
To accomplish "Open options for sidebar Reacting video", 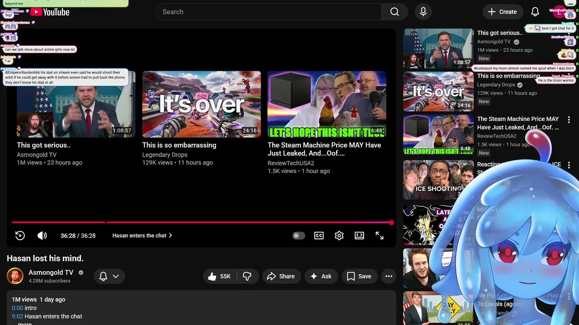I will click(569, 165).
